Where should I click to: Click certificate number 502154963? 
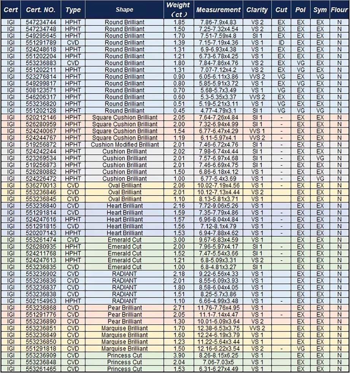pyautogui.click(x=41, y=301)
